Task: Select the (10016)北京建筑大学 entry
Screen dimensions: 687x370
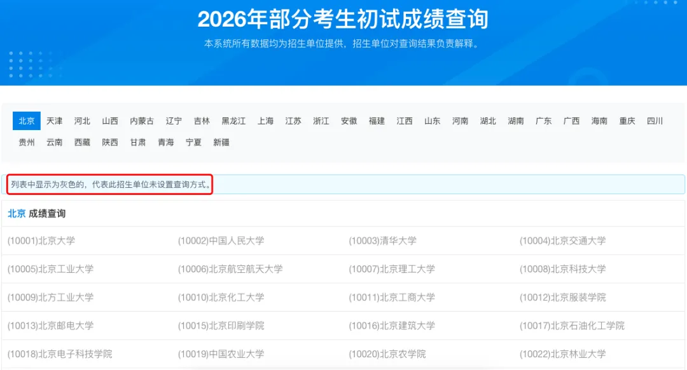Action: point(392,326)
